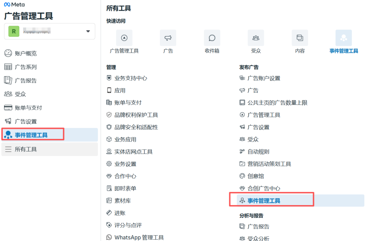This screenshot has width=366, height=241.
Task: Select 事件管理工具 under 发布广告
Action: (300, 201)
